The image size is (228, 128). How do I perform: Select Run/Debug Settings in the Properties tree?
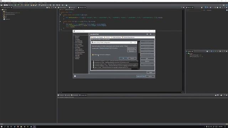point(80,52)
